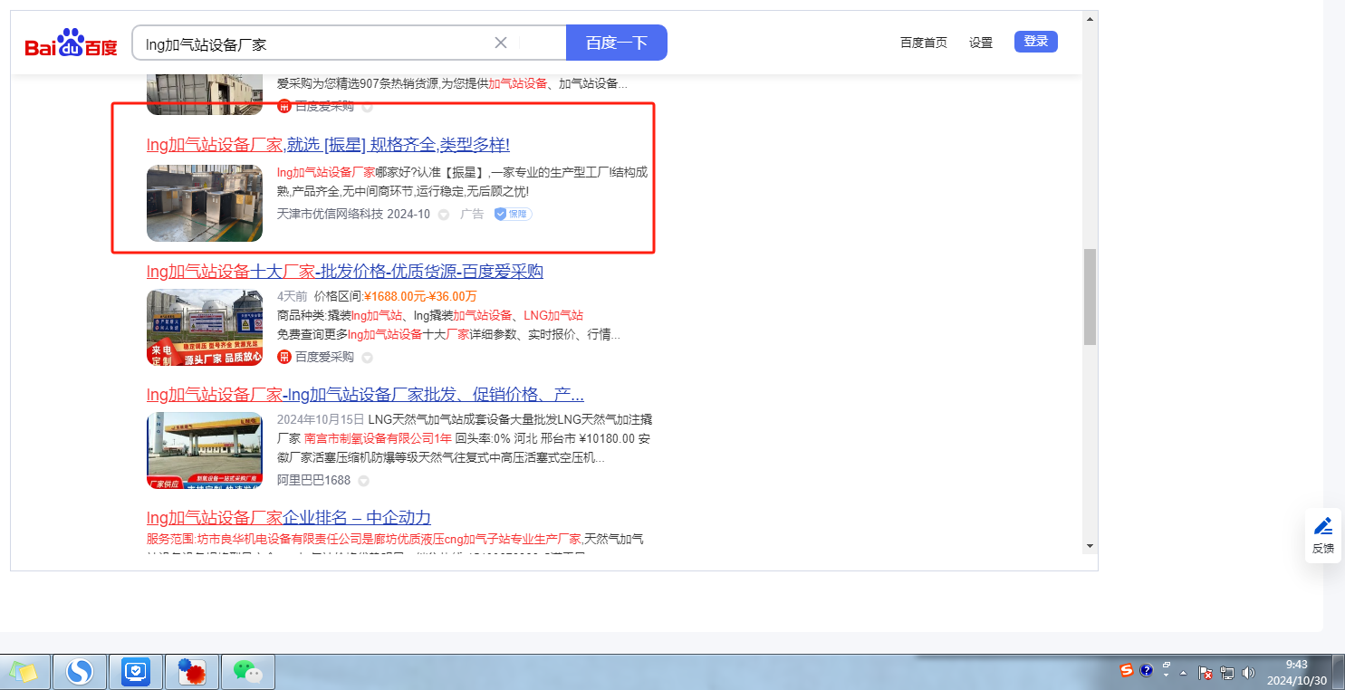Open the red and blue gears app on the taskbar
The height and width of the screenshot is (690, 1345).
[192, 672]
